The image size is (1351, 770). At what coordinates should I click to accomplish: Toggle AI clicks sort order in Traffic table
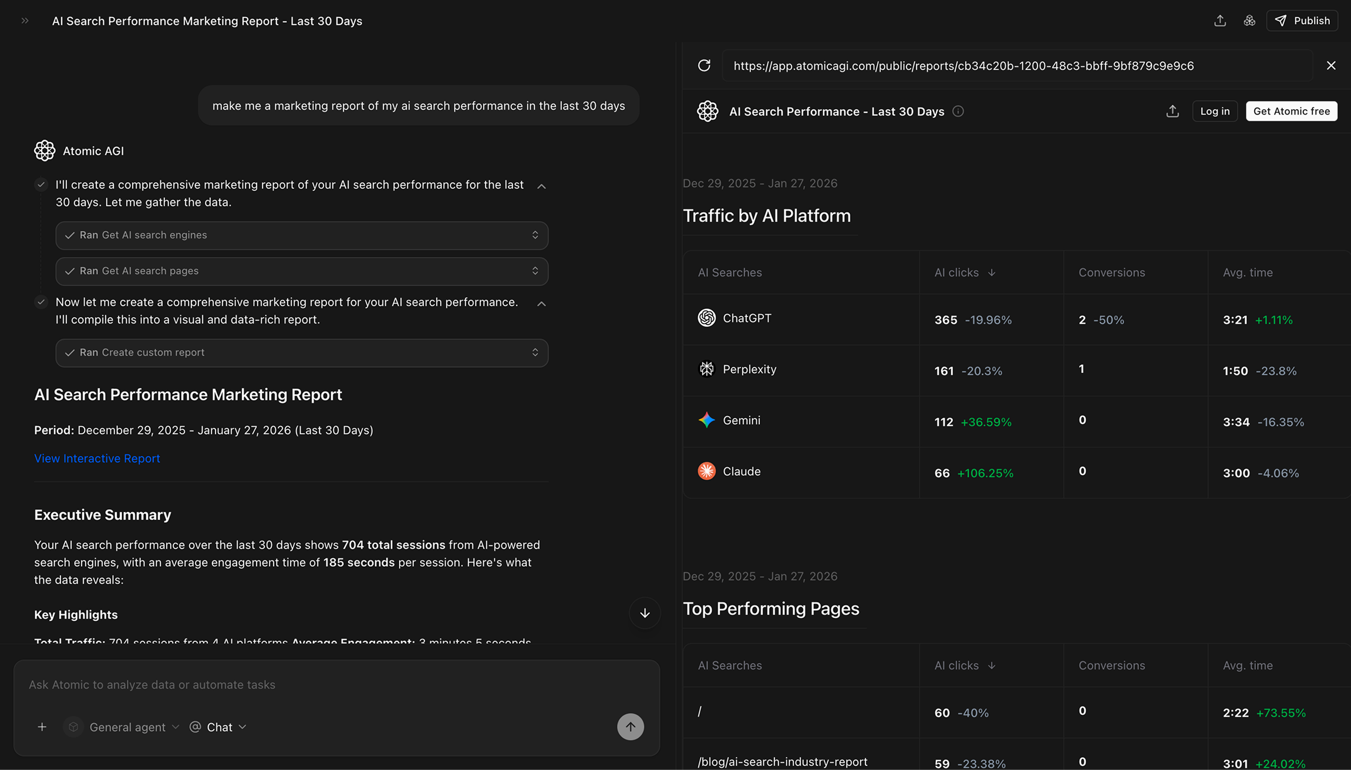(x=992, y=273)
